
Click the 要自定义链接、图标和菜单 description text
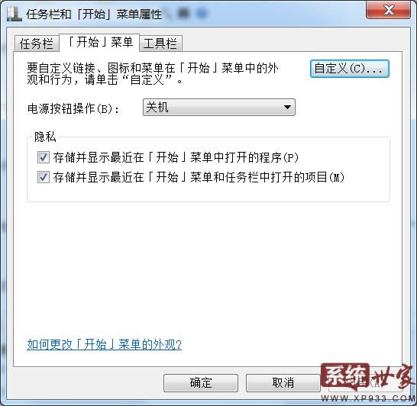coord(153,74)
